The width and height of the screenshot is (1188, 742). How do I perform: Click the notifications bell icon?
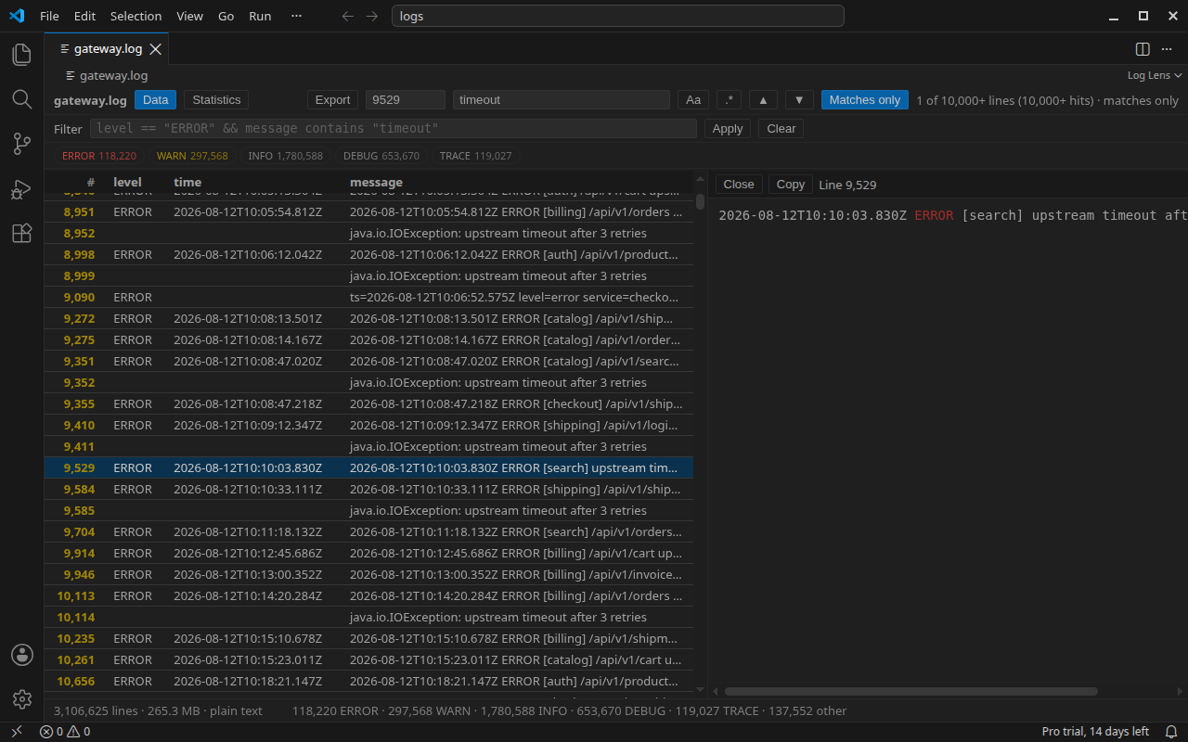click(x=1171, y=732)
